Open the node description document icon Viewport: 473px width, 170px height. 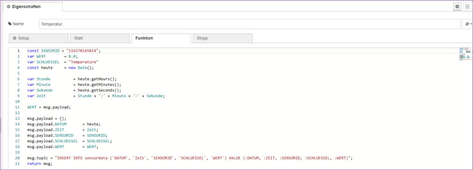click(x=467, y=6)
